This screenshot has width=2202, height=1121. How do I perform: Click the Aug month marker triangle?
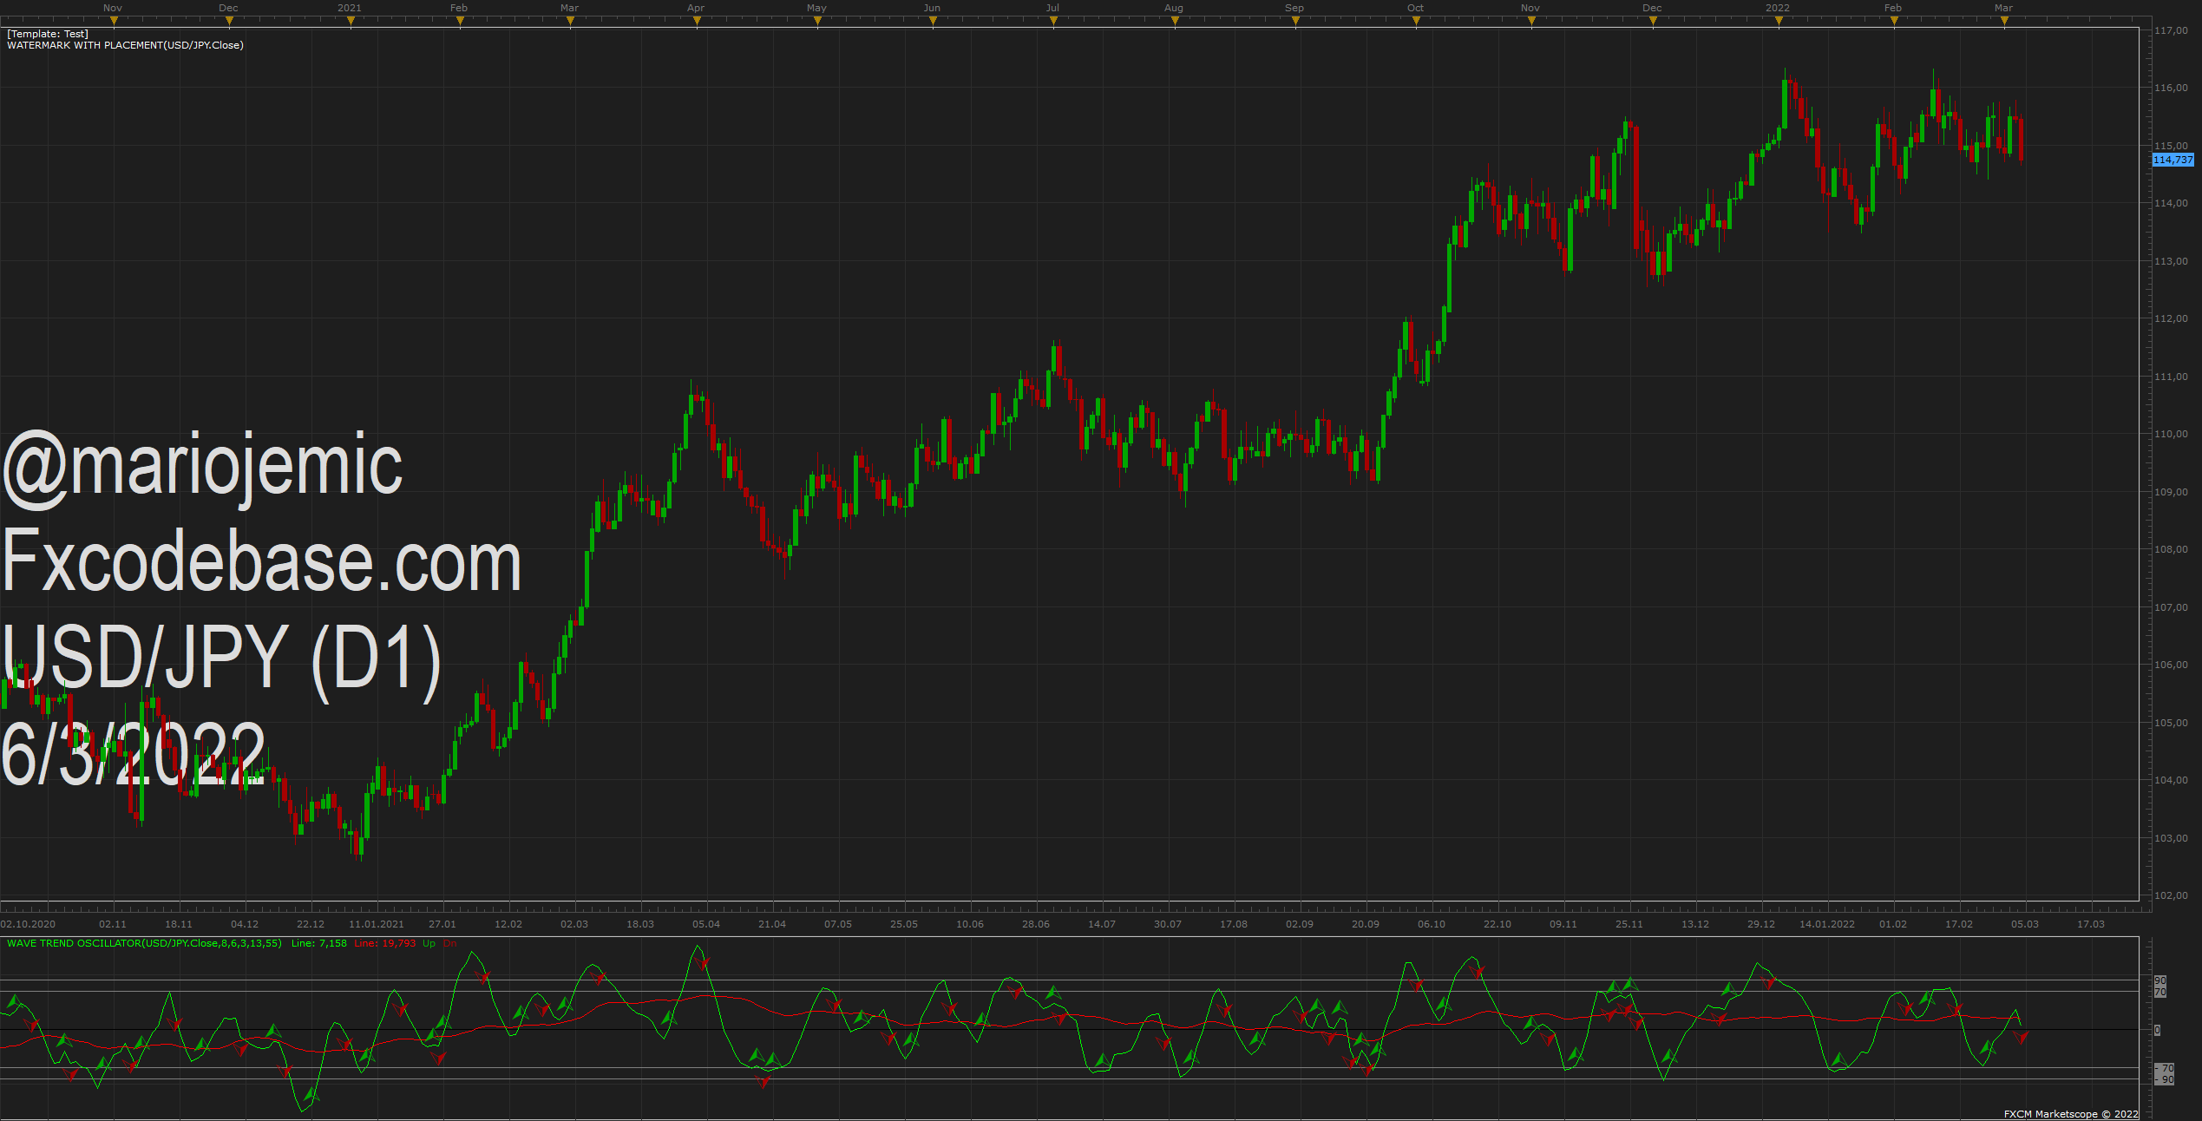1175,22
